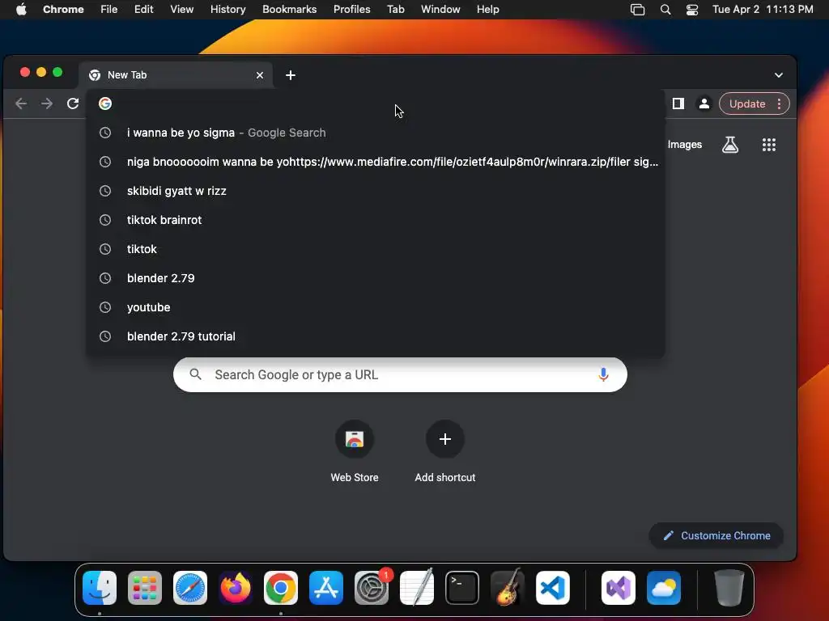Open the Images link
This screenshot has height=621, width=829.
685,144
